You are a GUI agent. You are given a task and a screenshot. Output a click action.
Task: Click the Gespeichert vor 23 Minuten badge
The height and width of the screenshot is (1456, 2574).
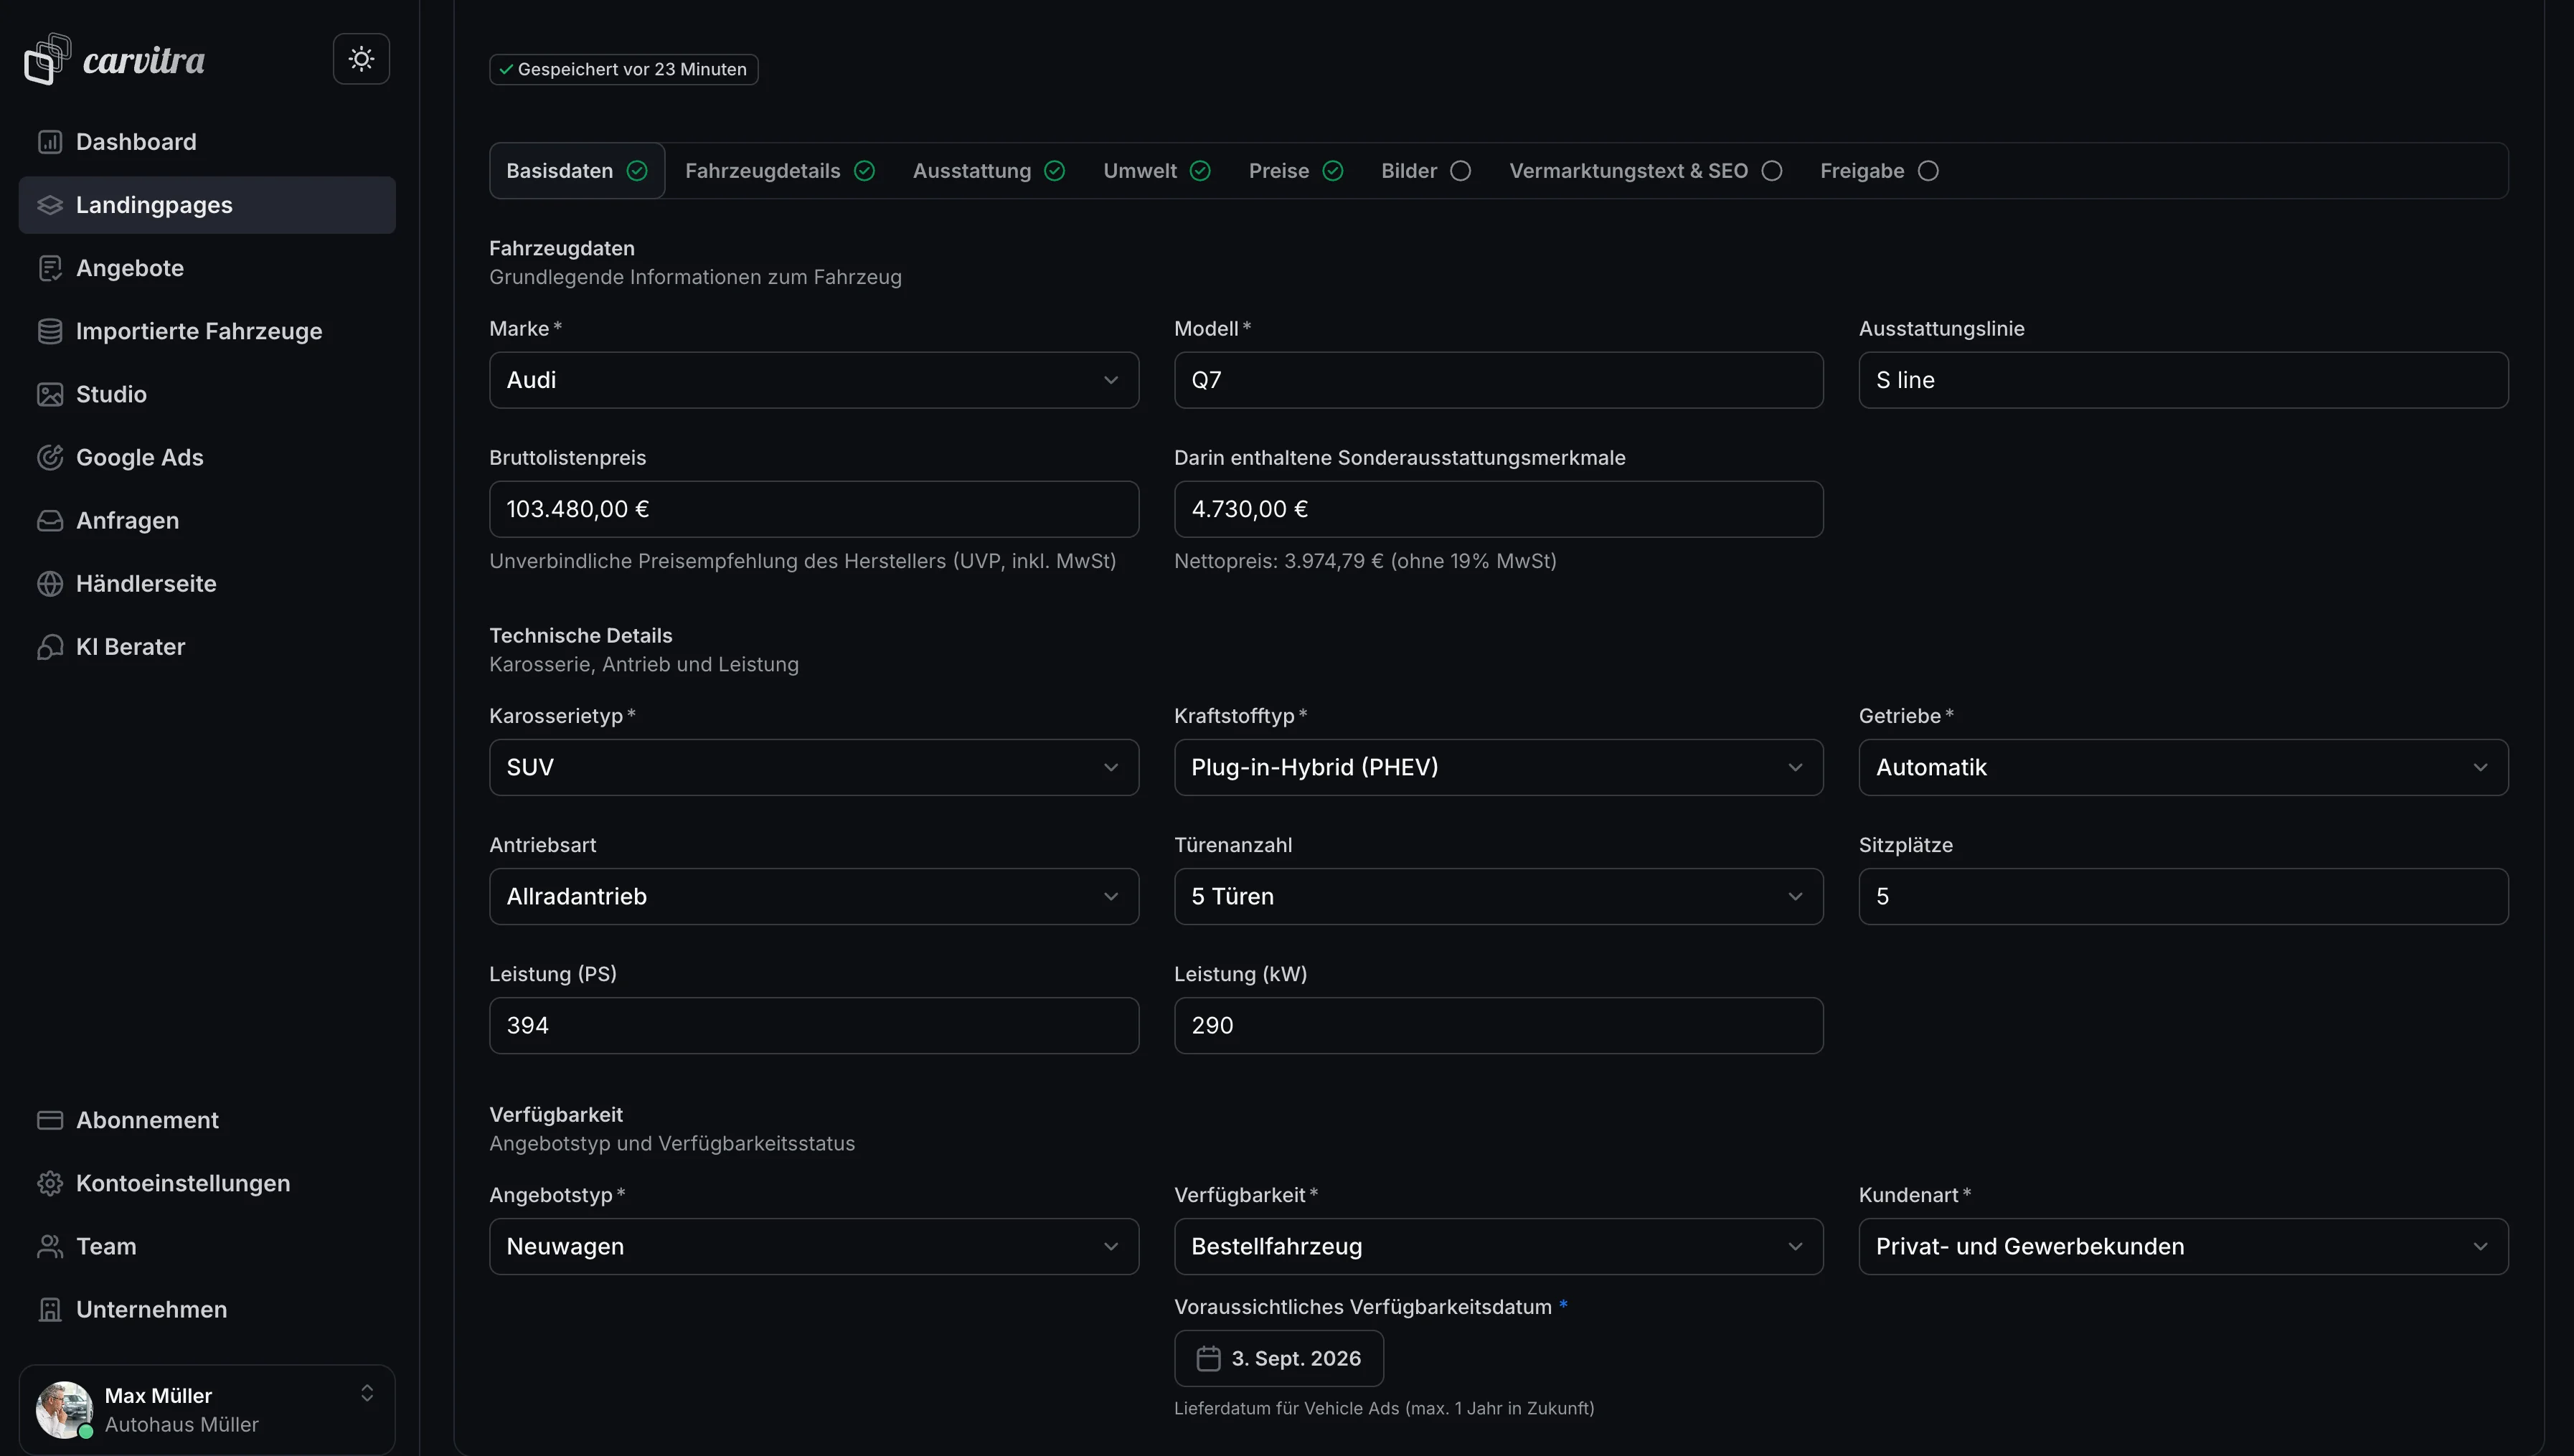tap(623, 69)
